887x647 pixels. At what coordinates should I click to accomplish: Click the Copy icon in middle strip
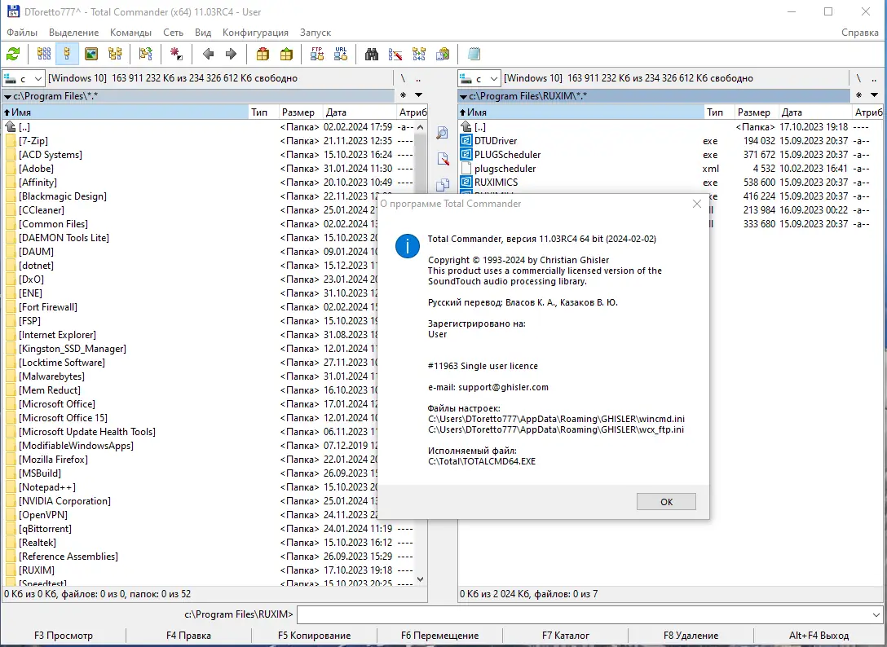tap(443, 184)
